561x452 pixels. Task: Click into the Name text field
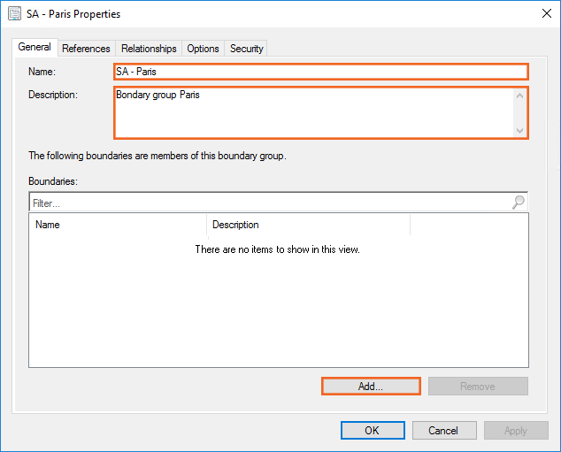[x=320, y=72]
